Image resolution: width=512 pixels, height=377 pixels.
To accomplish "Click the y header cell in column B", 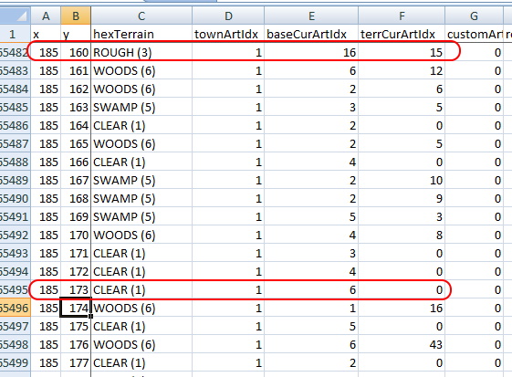I will click(76, 34).
